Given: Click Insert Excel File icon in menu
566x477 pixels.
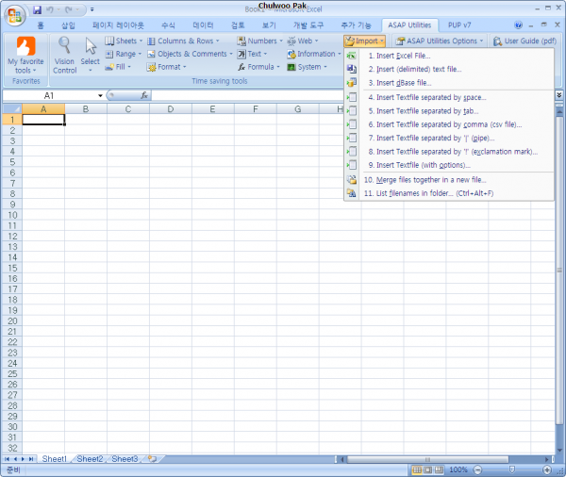Looking at the screenshot, I should 351,56.
